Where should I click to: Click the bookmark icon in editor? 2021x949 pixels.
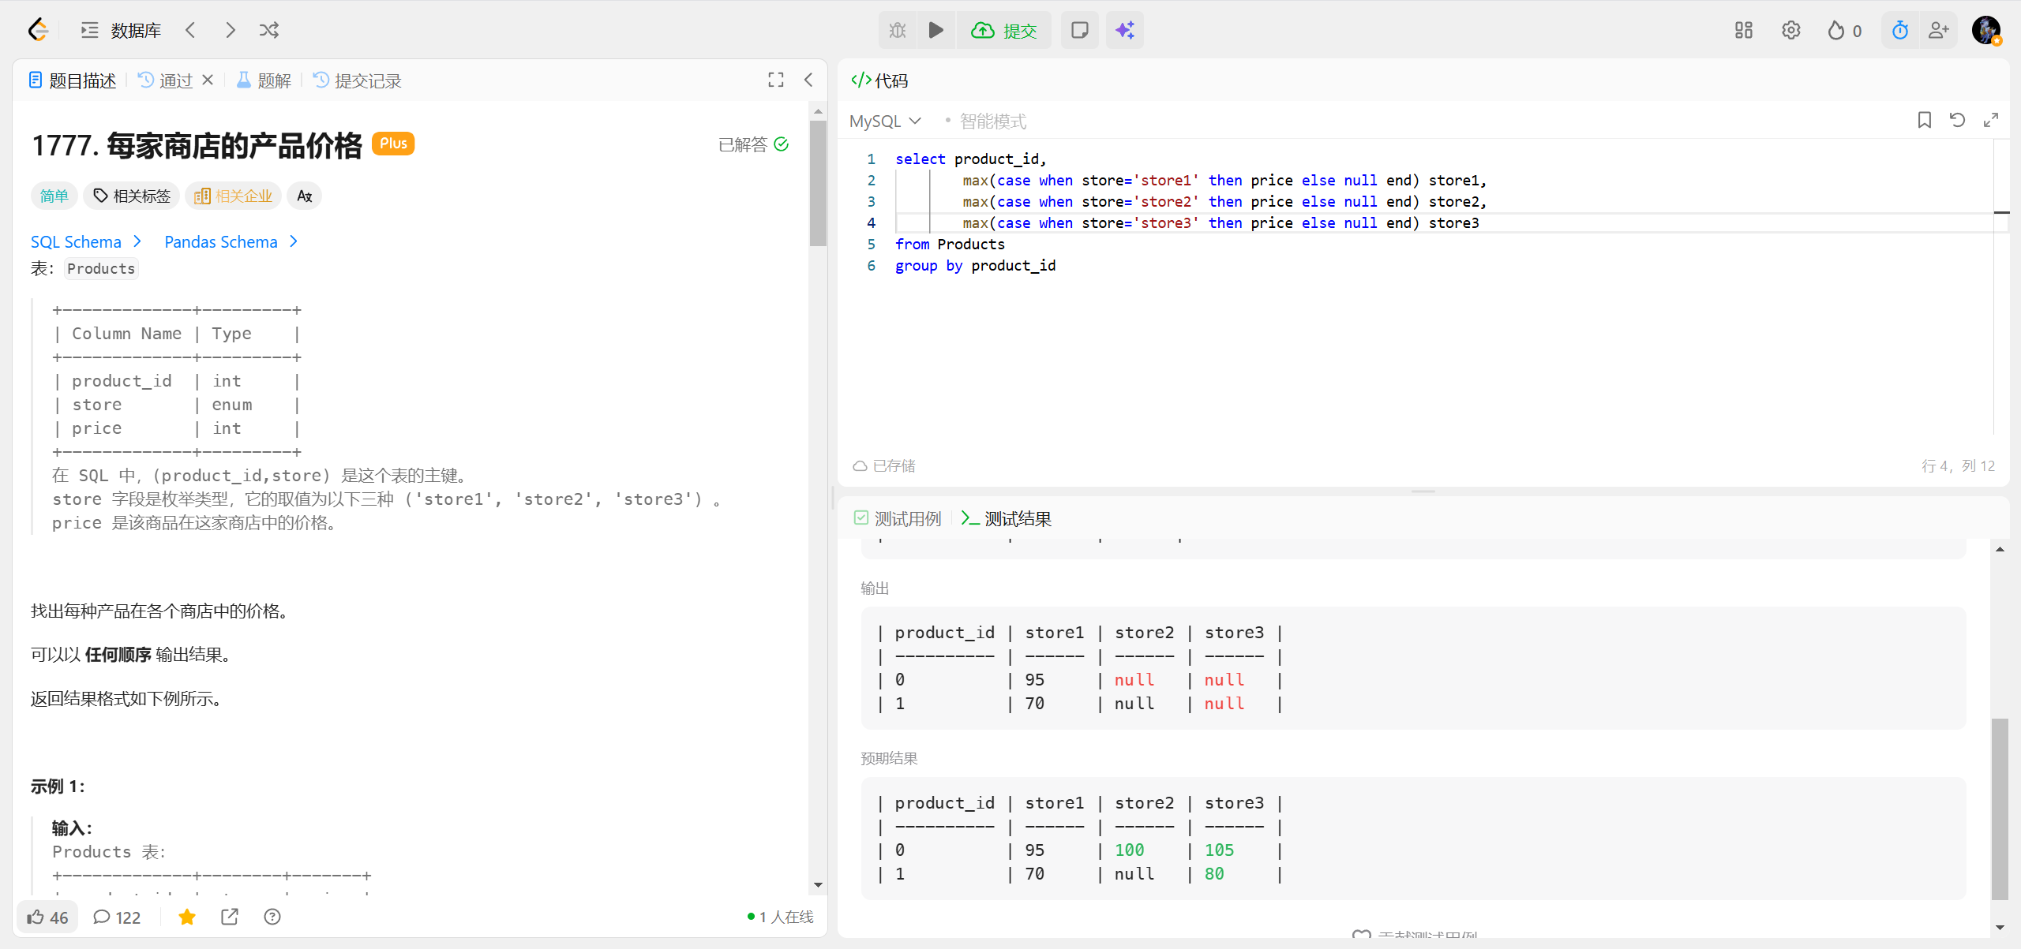[x=1924, y=120]
